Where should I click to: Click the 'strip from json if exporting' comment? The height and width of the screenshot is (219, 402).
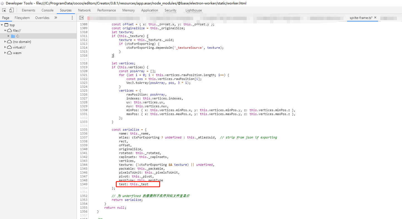[x=249, y=137]
